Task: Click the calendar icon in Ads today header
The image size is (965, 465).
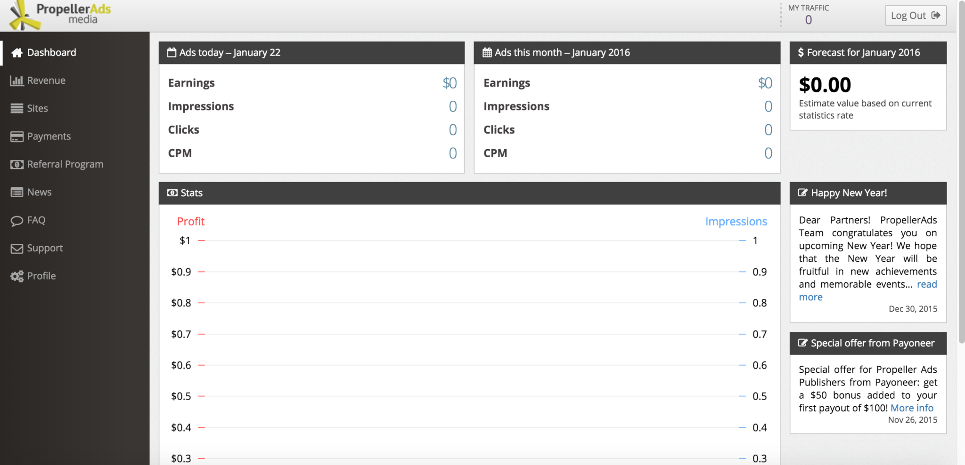Action: [x=172, y=52]
